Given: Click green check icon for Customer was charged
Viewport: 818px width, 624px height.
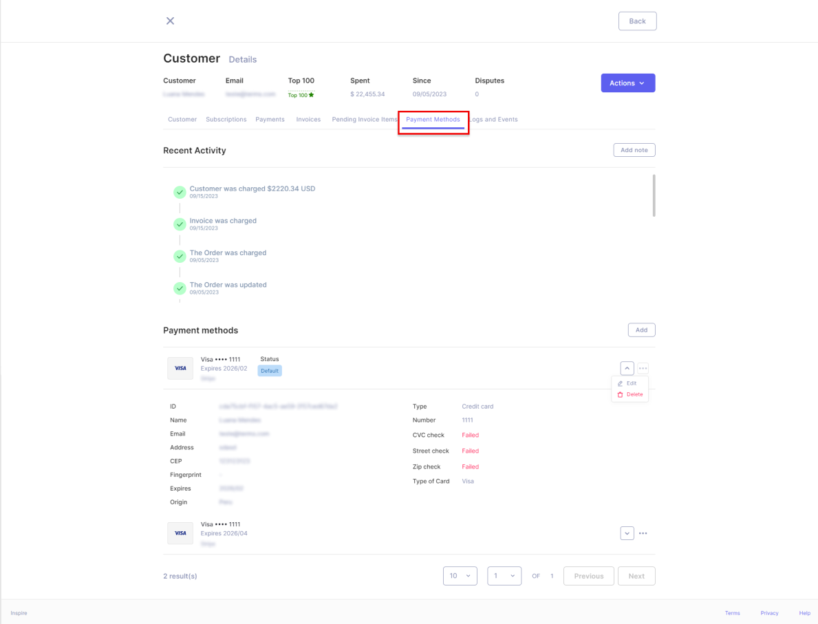Looking at the screenshot, I should [180, 192].
